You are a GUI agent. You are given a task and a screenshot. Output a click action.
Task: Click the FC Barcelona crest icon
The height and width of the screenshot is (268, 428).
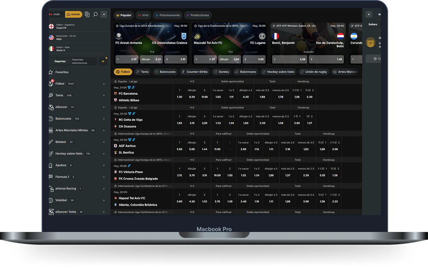(x=115, y=94)
